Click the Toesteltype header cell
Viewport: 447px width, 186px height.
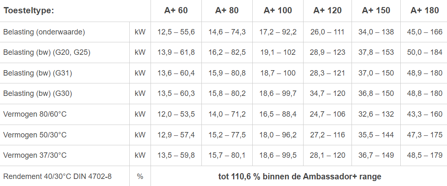tap(29, 10)
